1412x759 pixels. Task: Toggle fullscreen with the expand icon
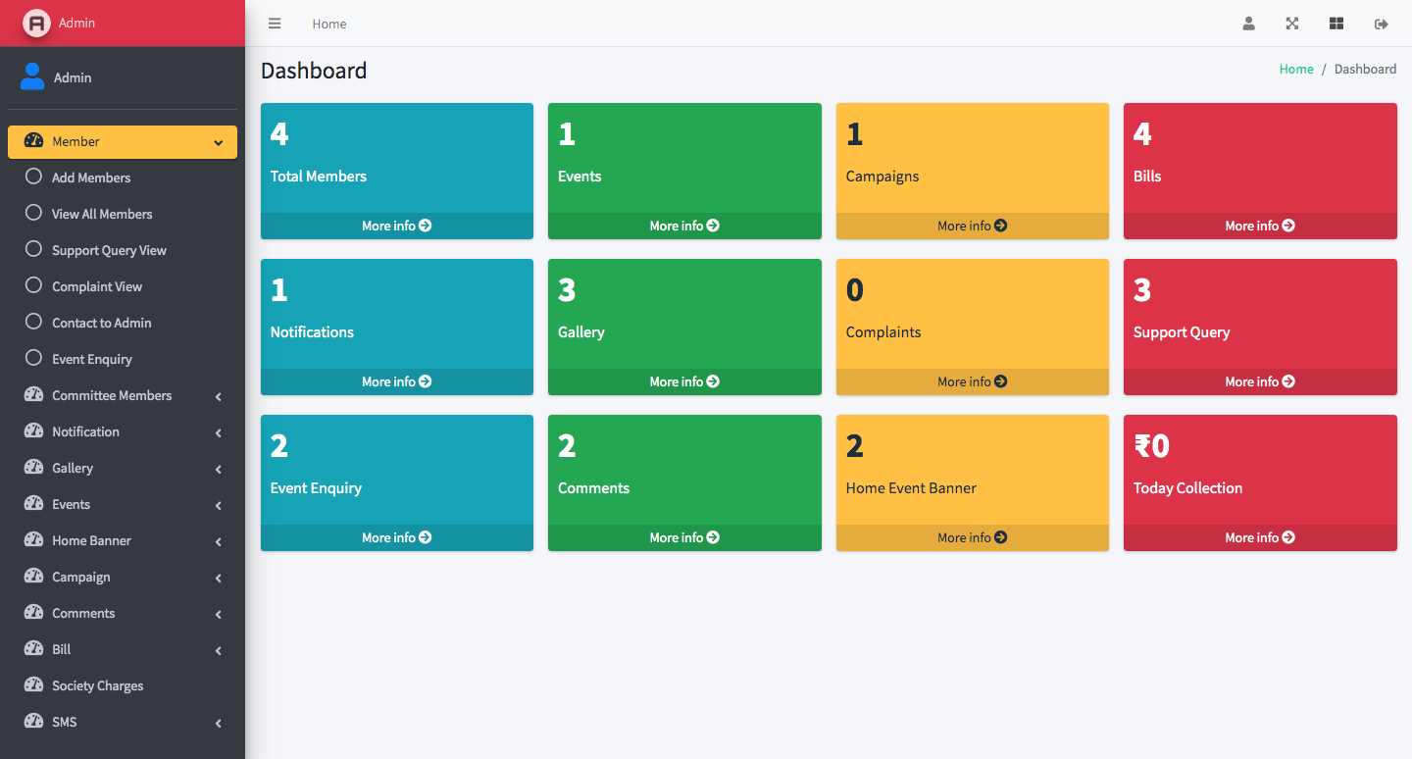pos(1292,24)
